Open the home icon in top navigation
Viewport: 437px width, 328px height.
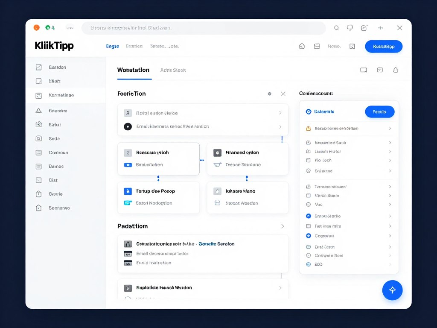point(302,46)
